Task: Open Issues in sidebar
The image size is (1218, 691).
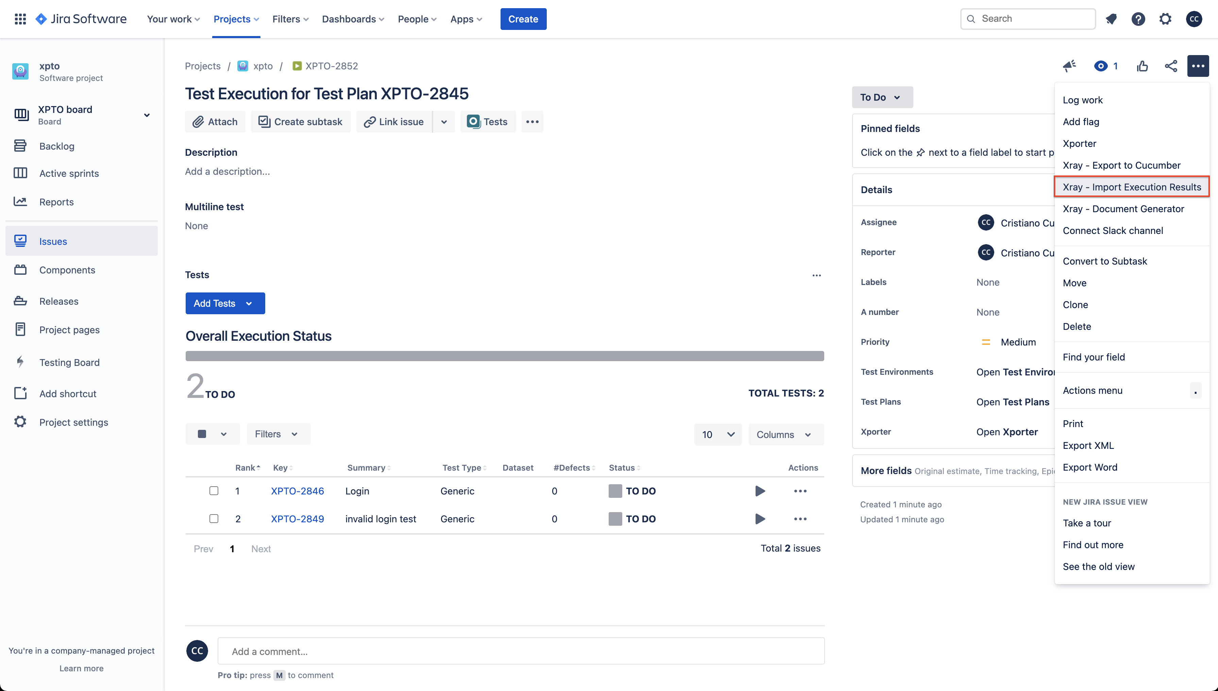Action: click(x=82, y=241)
